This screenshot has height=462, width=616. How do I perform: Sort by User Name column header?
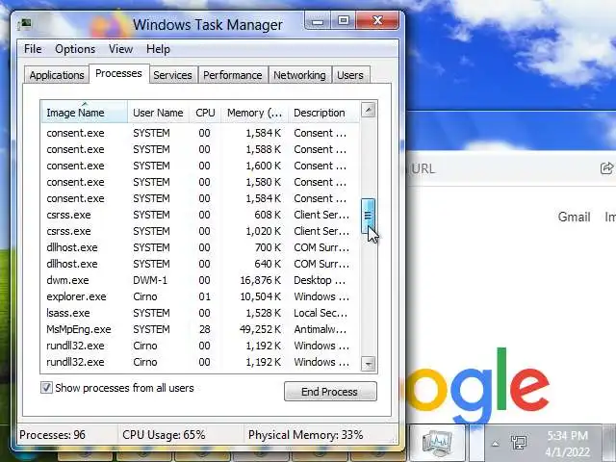[158, 113]
